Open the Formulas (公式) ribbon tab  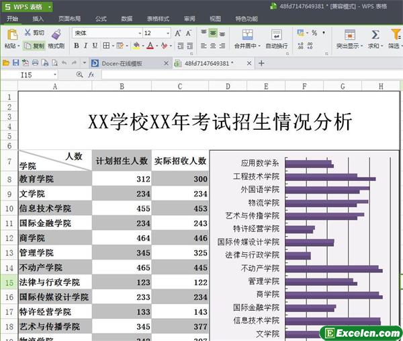coord(101,19)
